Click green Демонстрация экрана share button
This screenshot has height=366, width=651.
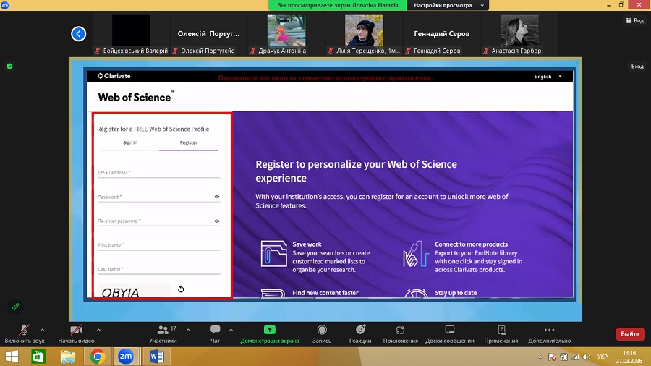click(x=269, y=333)
